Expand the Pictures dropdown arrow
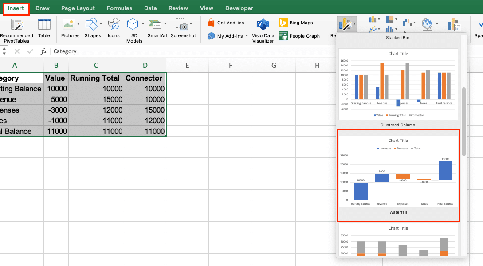 78,24
